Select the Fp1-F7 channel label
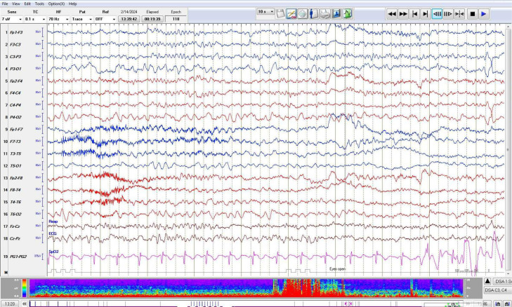 pyautogui.click(x=16, y=130)
